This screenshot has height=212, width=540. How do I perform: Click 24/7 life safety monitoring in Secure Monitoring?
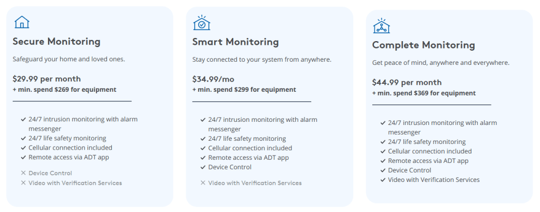67,138
